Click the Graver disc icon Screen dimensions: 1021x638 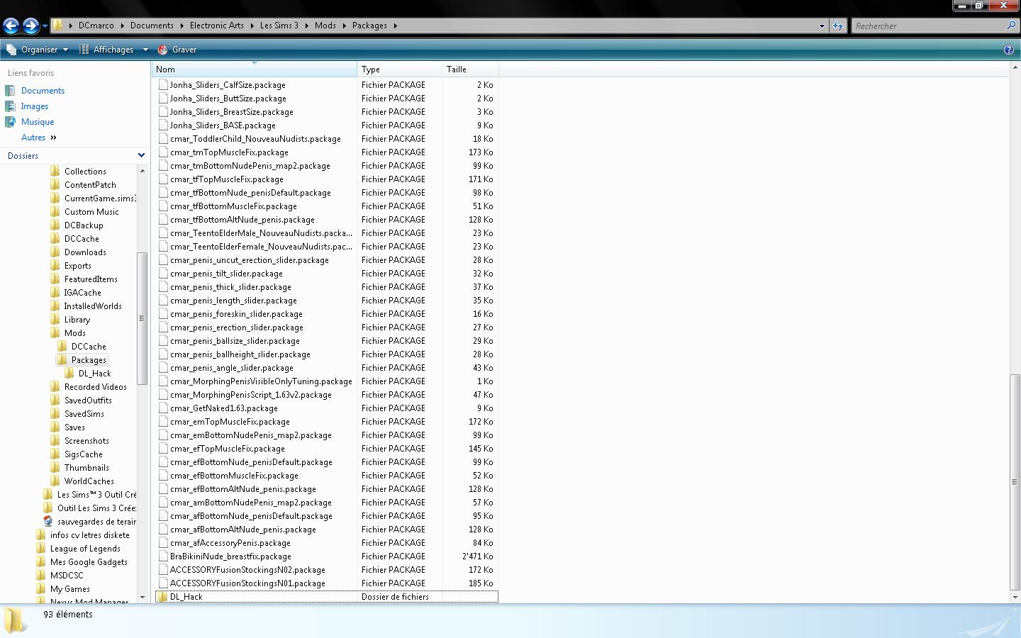click(x=162, y=50)
